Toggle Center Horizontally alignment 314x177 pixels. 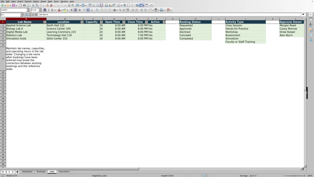click(75, 10)
